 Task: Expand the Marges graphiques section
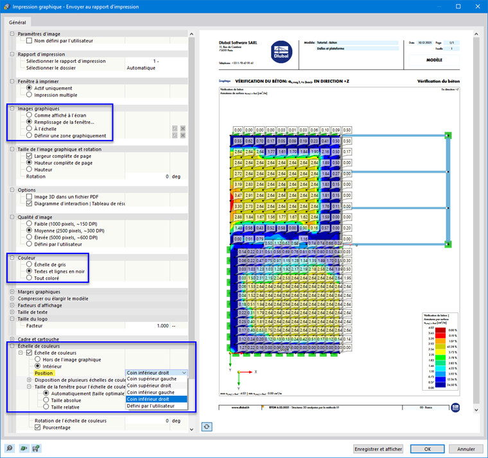12,292
